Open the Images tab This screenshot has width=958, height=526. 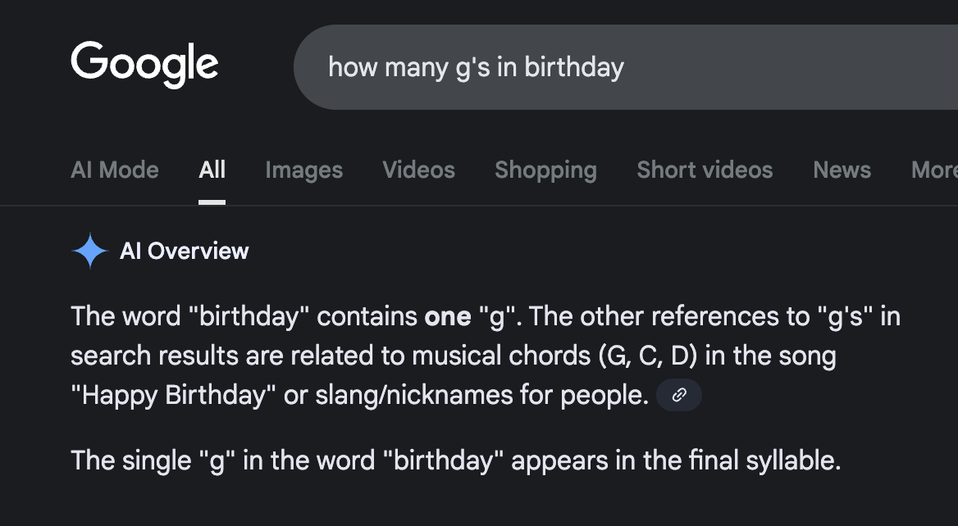pos(303,170)
